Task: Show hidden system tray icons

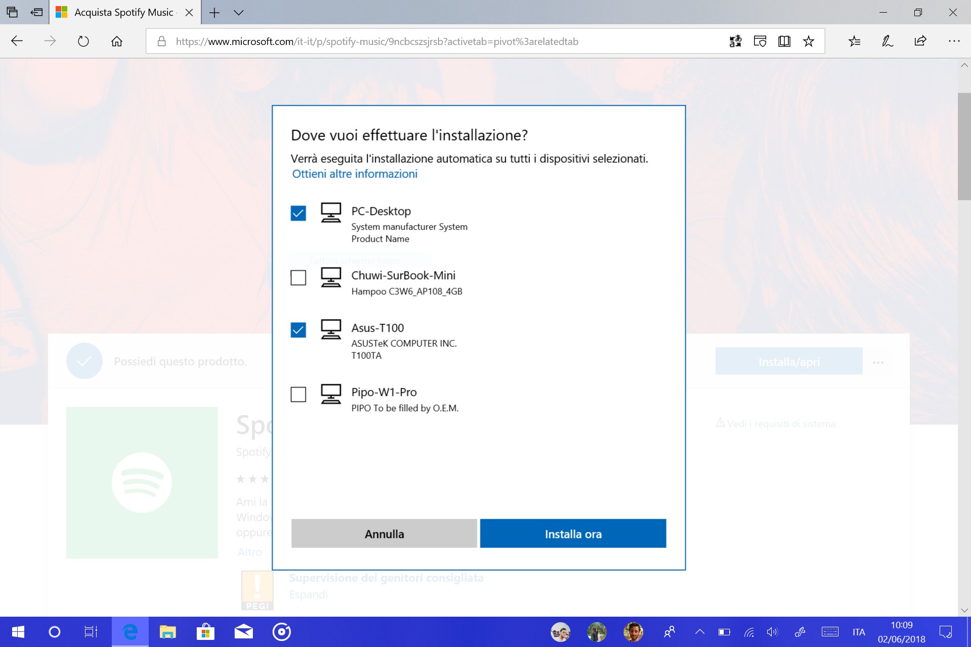Action: point(700,632)
